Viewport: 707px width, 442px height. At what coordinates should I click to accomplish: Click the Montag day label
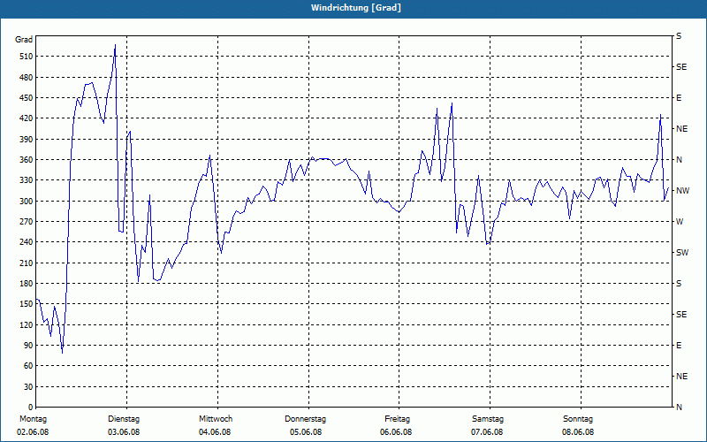click(33, 419)
